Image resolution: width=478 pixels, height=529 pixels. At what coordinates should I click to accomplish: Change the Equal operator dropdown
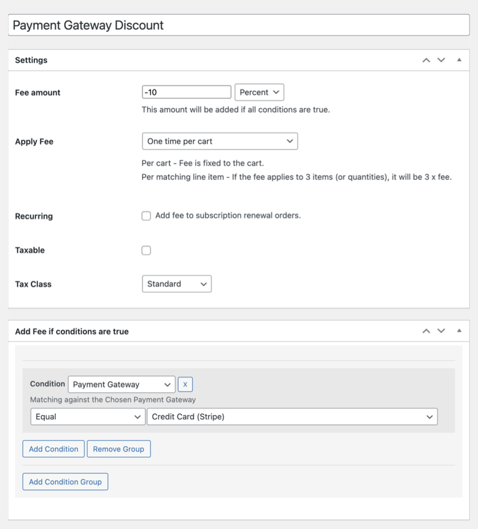point(87,417)
